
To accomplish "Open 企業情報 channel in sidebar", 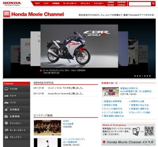I will pos(17,116).
